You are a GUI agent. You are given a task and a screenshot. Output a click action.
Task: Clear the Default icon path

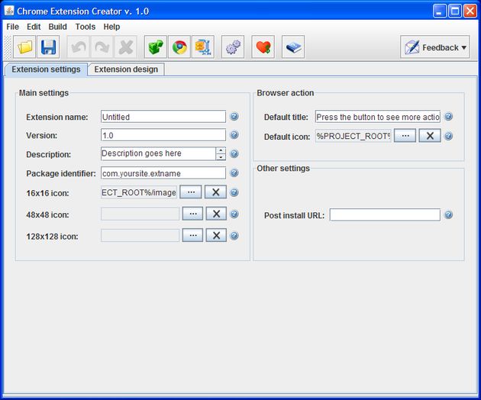coord(430,136)
